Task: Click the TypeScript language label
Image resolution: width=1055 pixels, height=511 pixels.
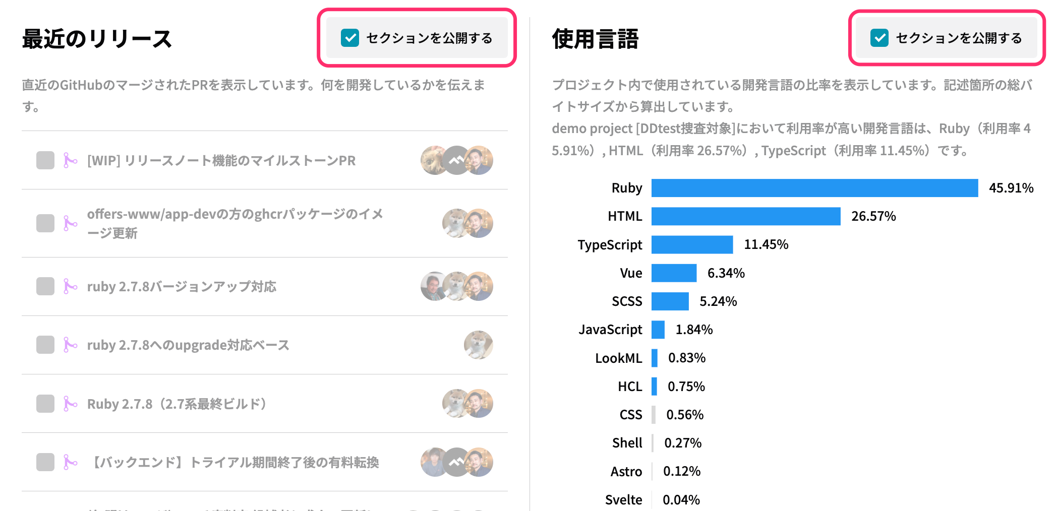Action: click(x=610, y=245)
